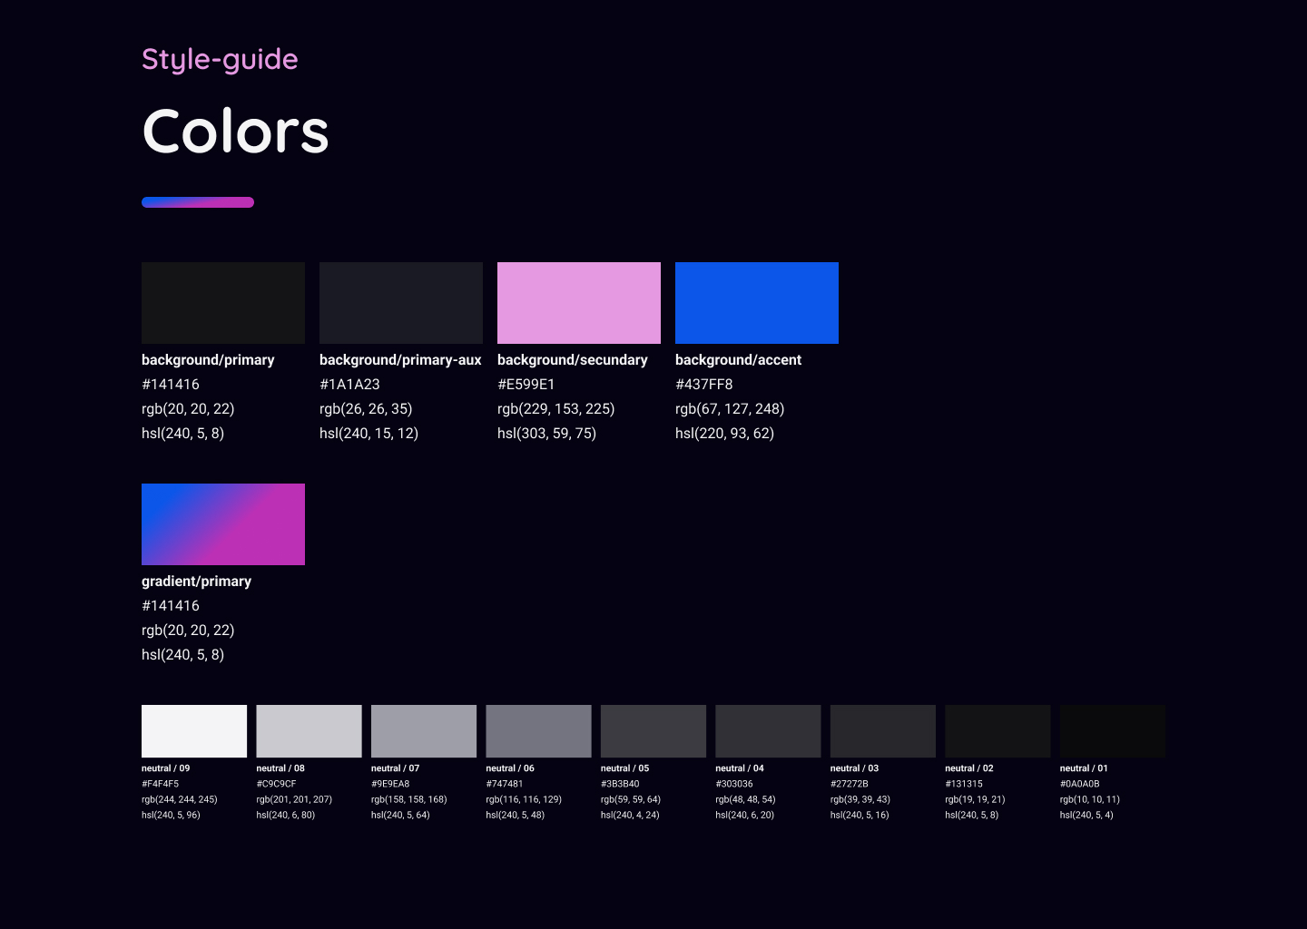Select the neutral / 09 white swatch
Viewport: 1307px width, 929px height.
pyautogui.click(x=194, y=731)
